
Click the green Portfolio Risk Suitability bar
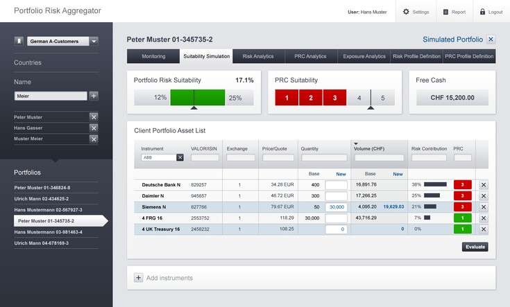198,98
